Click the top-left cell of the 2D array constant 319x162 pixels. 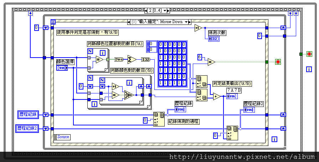[161, 44]
